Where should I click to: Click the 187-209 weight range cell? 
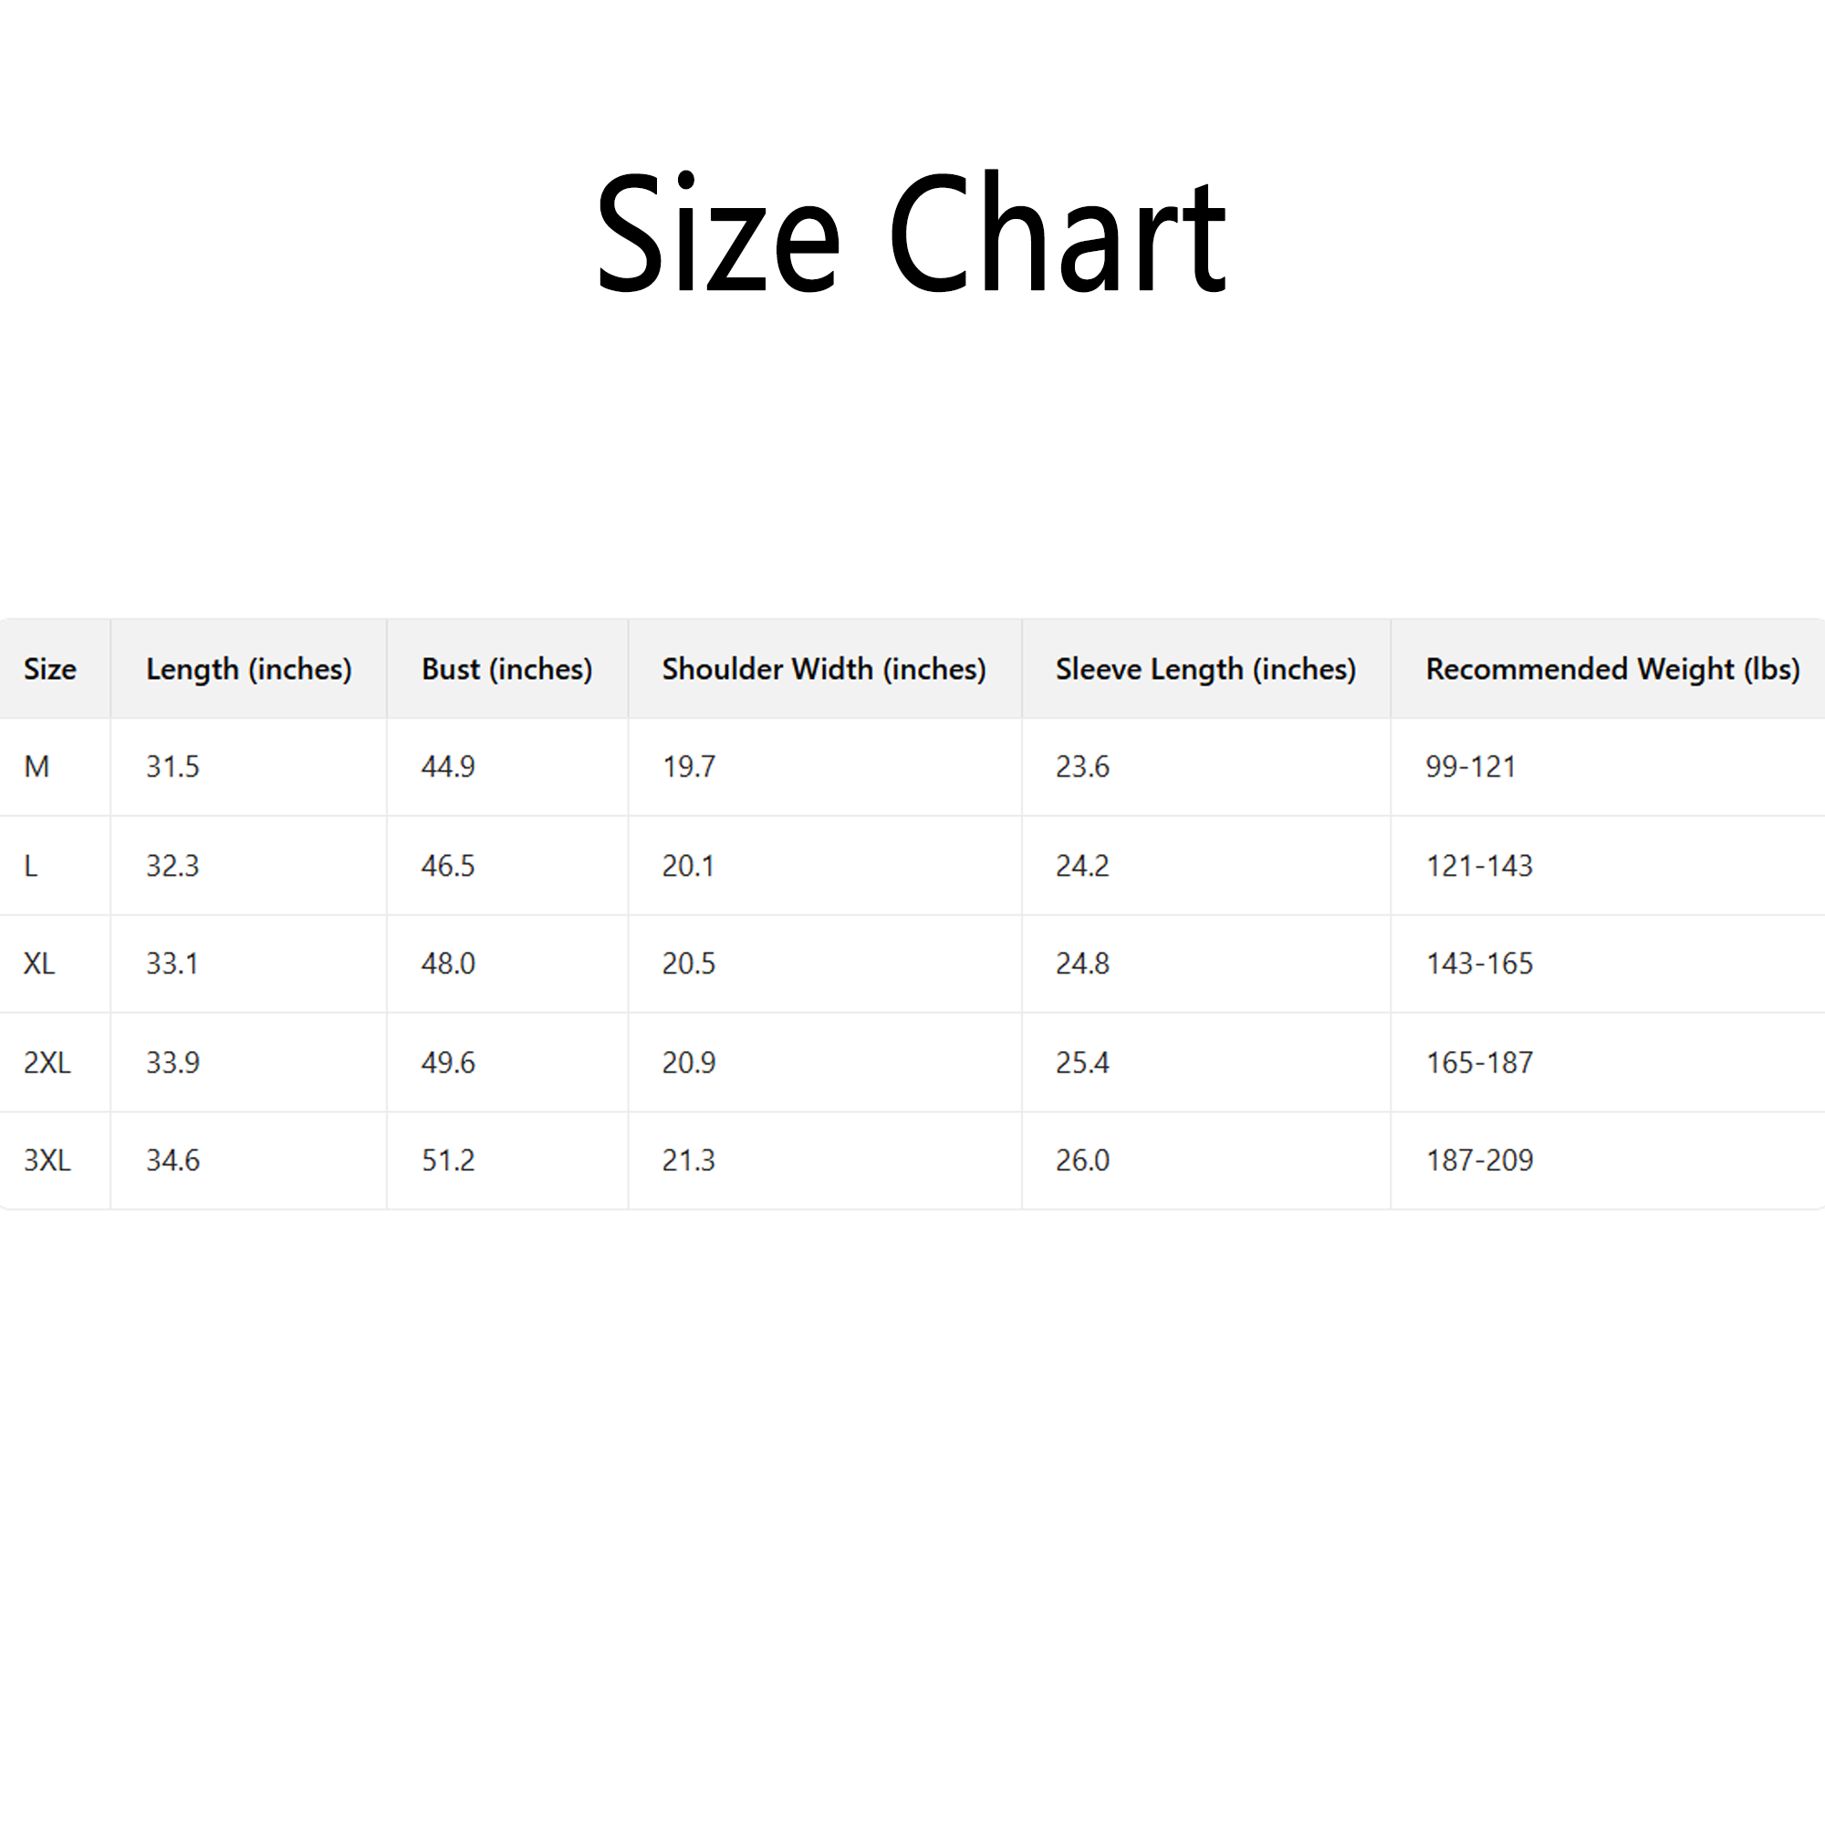[x=1479, y=1160]
